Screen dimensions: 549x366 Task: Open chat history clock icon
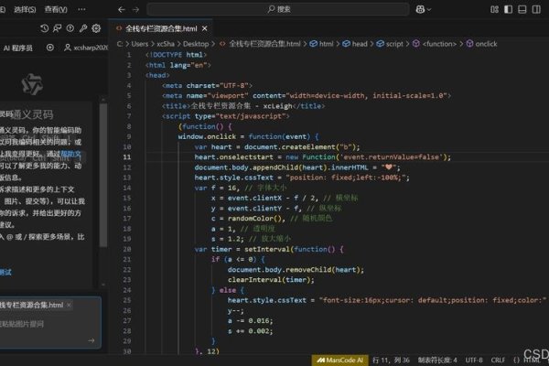[44, 28]
